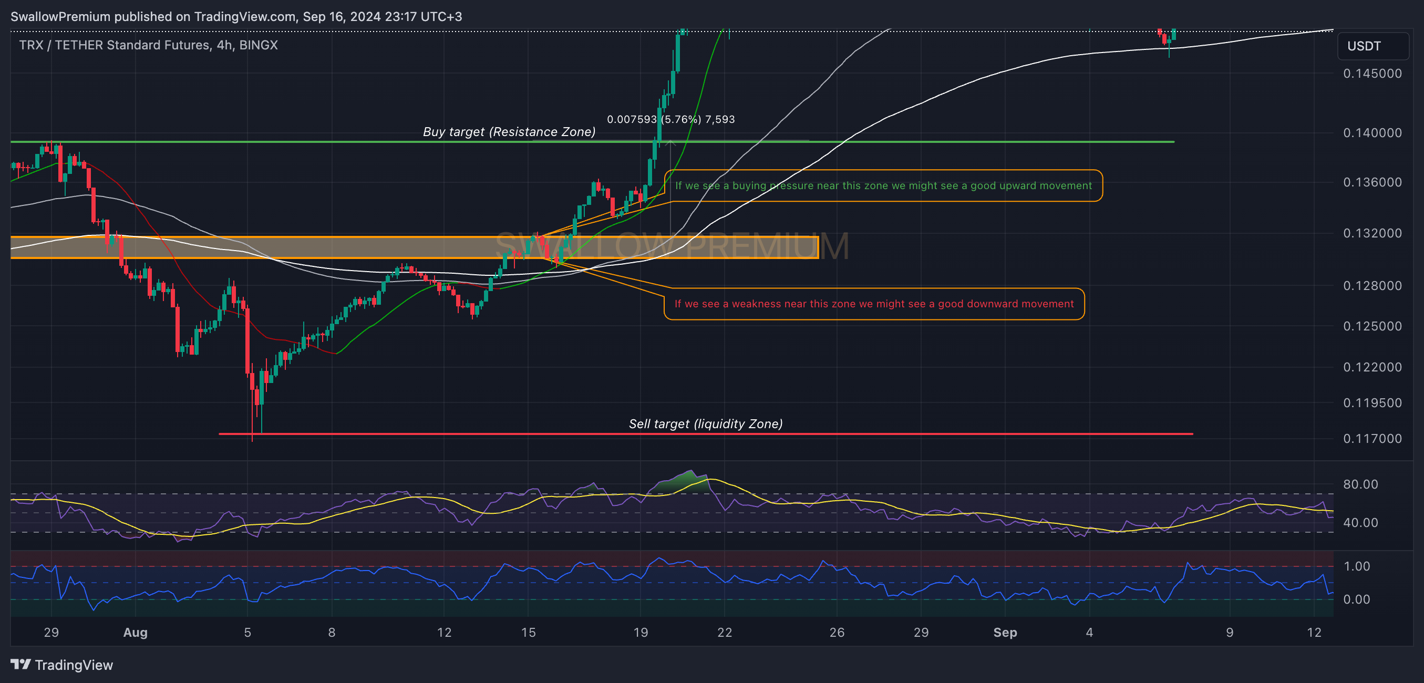Click date 29 before Aug on time axis
1424x683 pixels.
[x=51, y=633]
